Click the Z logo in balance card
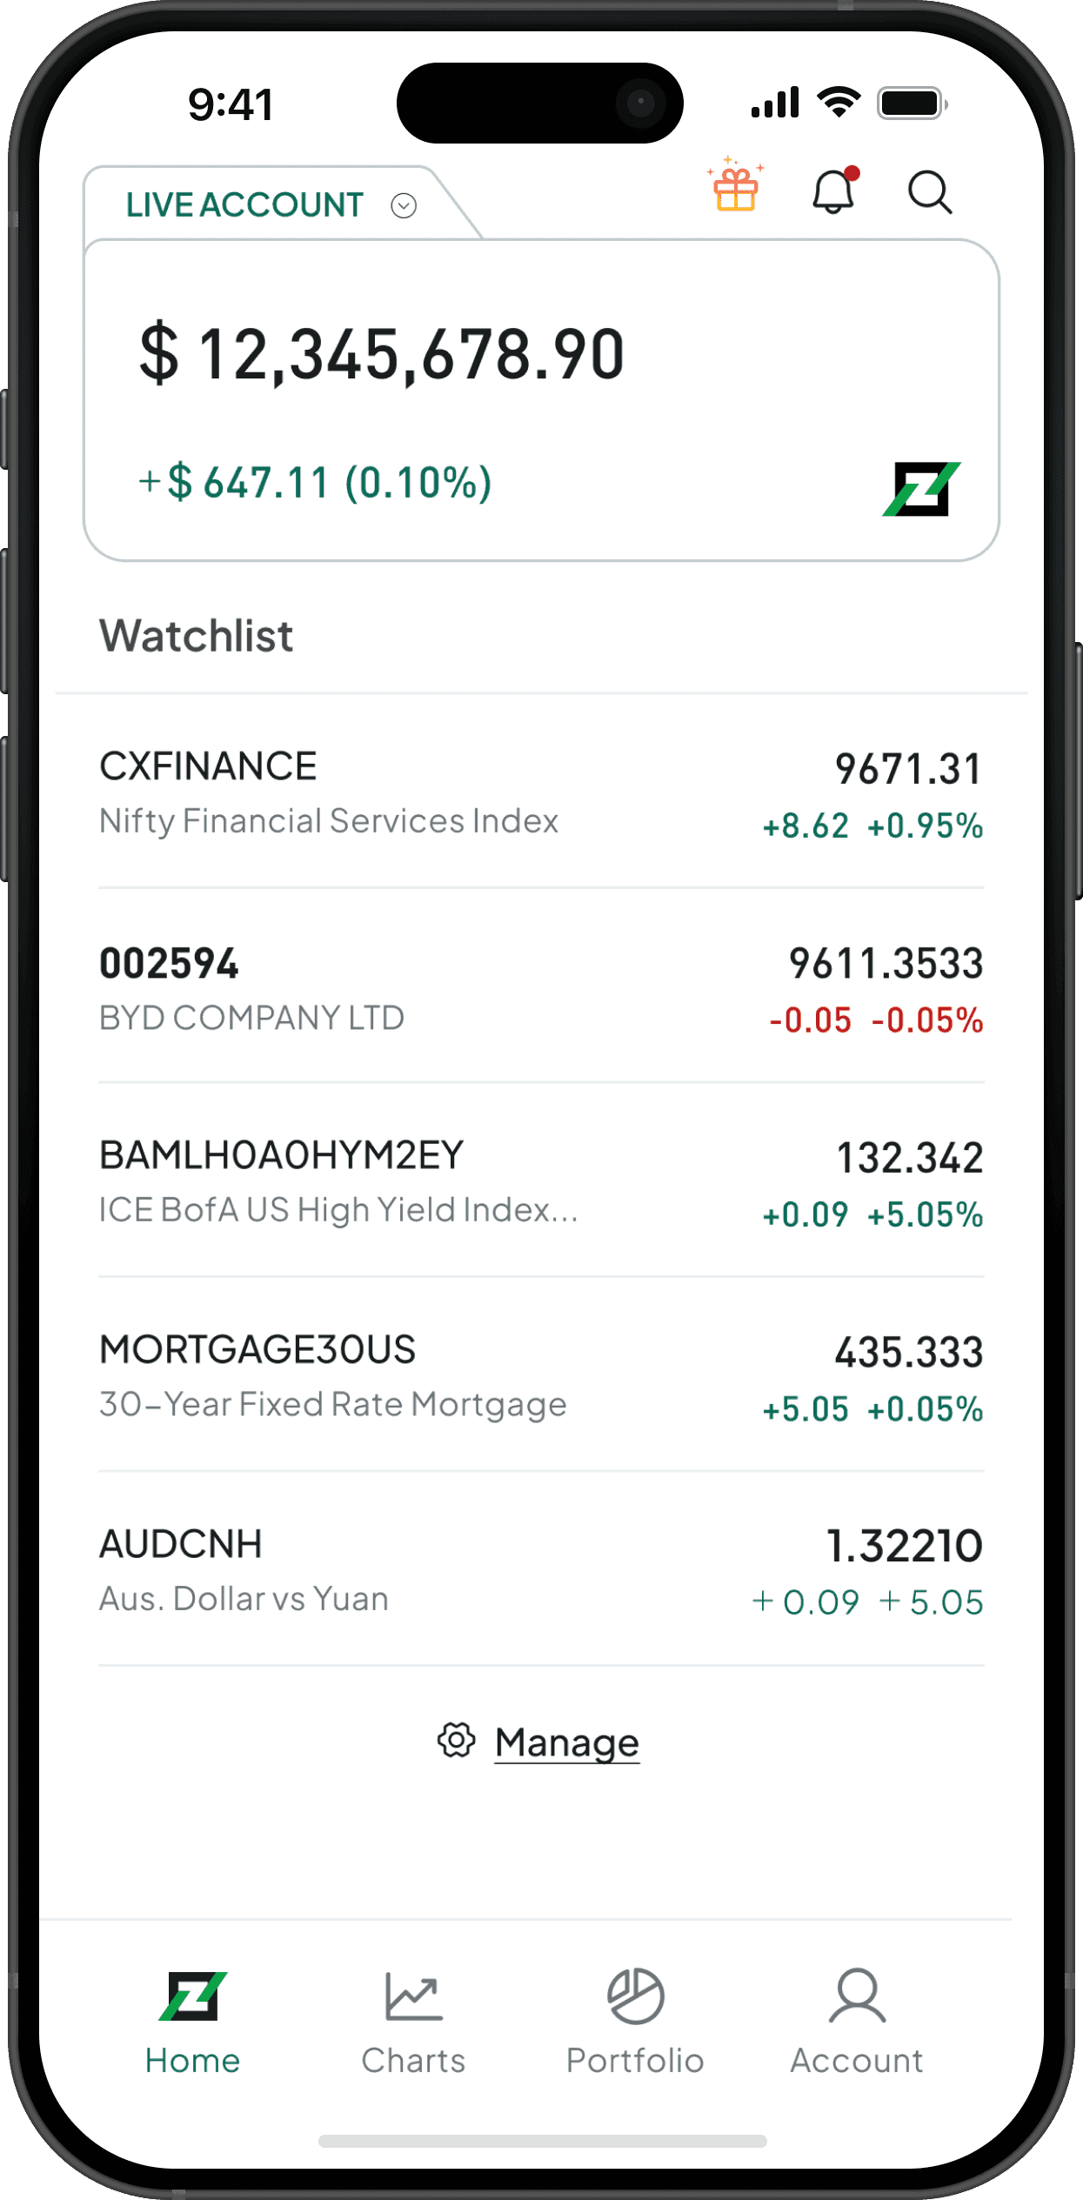 coord(921,489)
